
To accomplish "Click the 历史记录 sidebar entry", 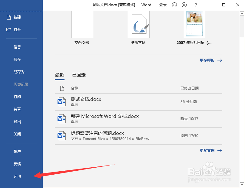I will 21,84.
